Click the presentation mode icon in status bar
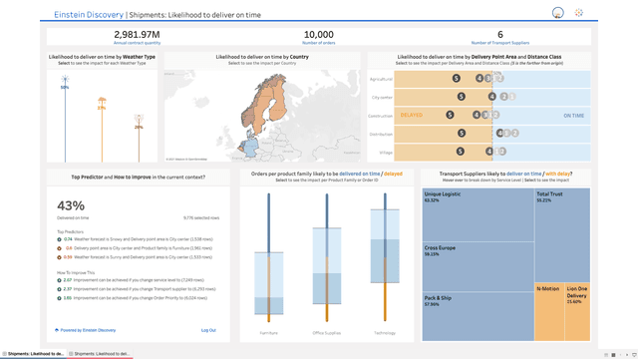 634,355
